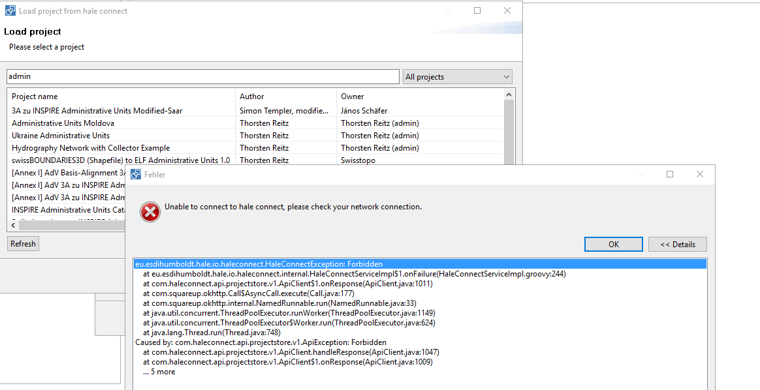Click the red error cross icon
This screenshot has width=760, height=390.
150,212
